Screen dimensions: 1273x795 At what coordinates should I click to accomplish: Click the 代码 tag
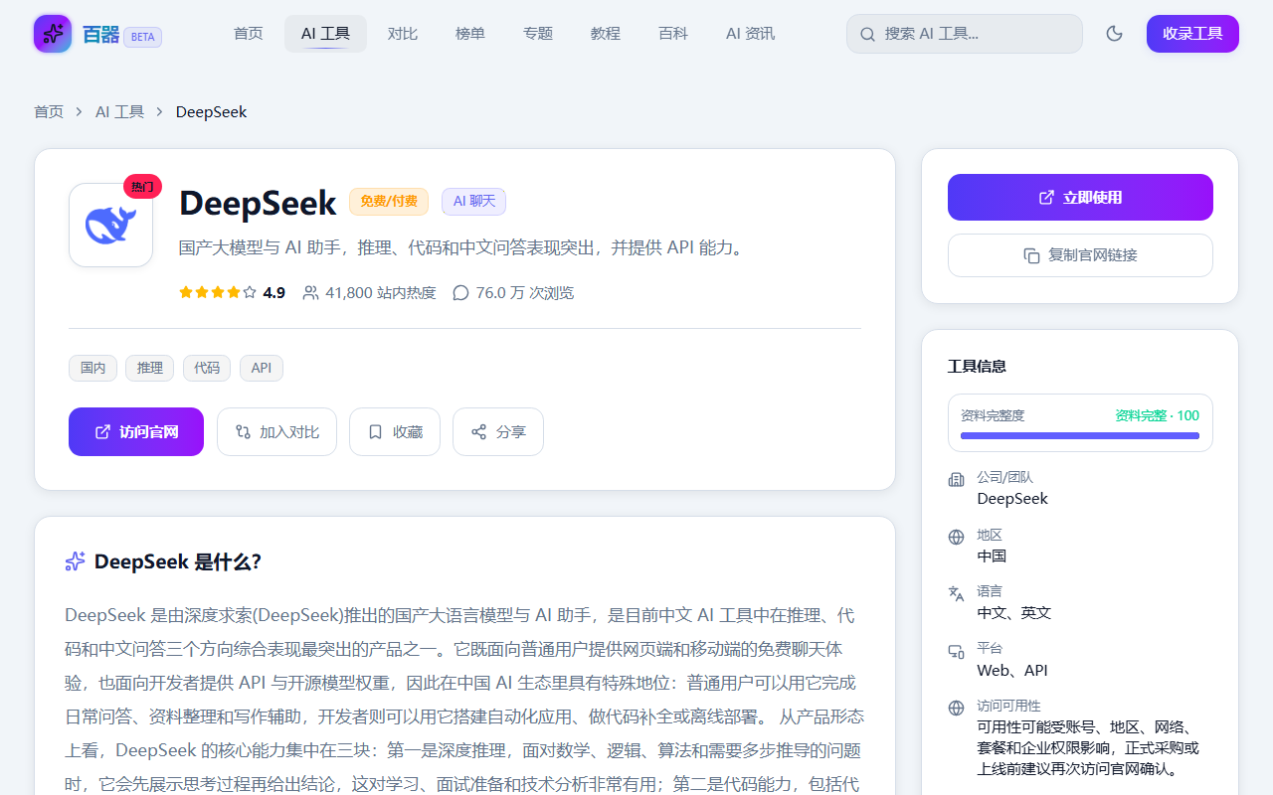[x=207, y=369]
